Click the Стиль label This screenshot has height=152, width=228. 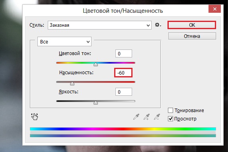[x=37, y=25]
